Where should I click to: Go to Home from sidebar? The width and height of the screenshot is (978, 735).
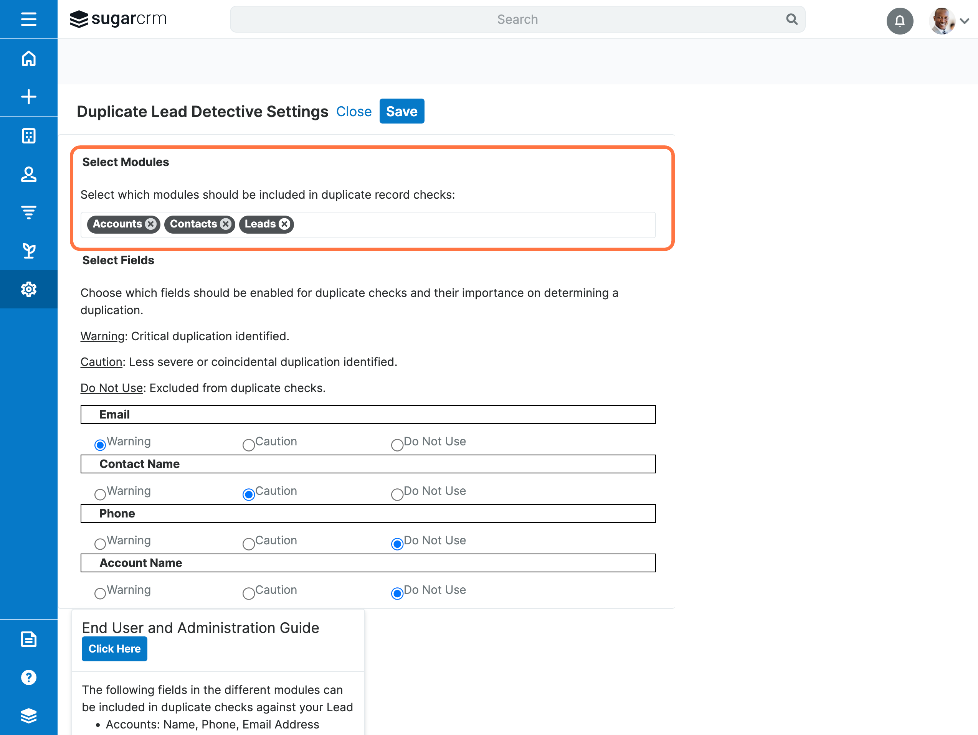click(29, 58)
